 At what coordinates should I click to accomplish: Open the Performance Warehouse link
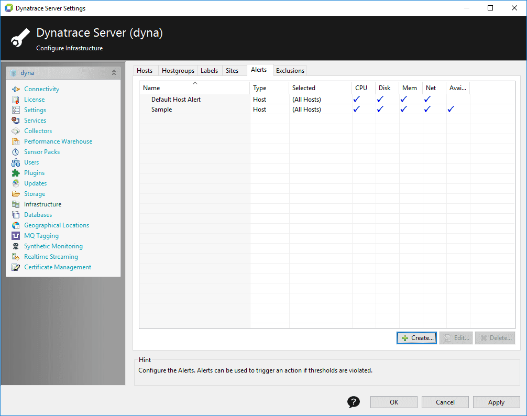point(58,141)
